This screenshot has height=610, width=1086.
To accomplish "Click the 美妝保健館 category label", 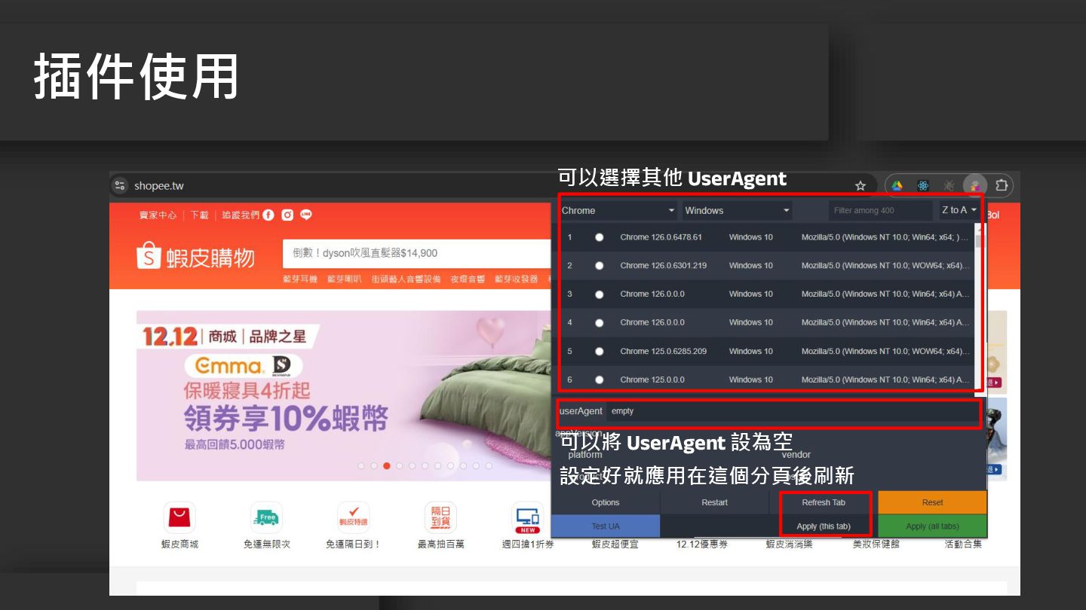I will coord(876,544).
